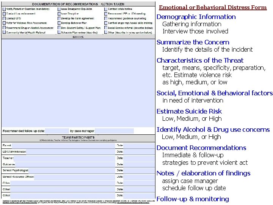Tick Schedule Plan review (describe)
273x205 pixels.
(59, 32)
